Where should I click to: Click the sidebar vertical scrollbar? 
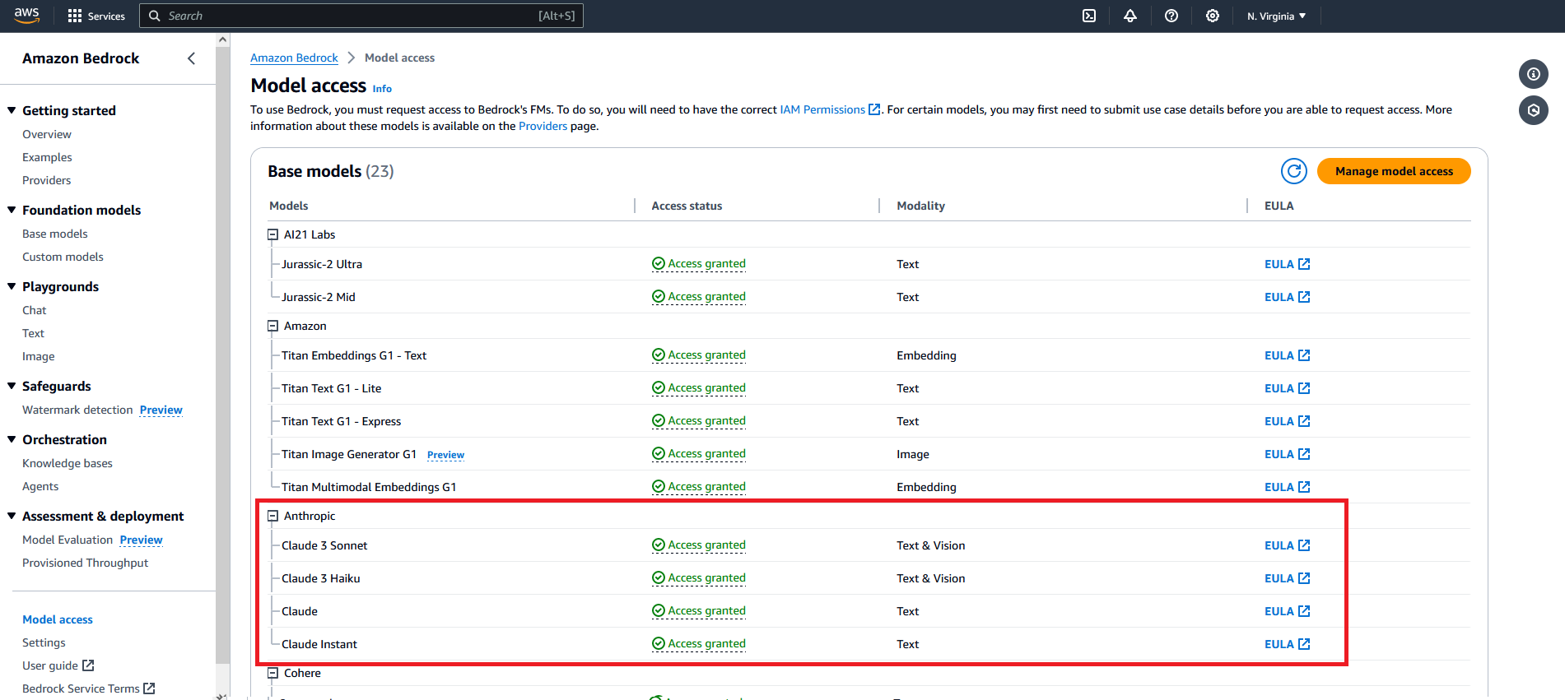(x=222, y=354)
